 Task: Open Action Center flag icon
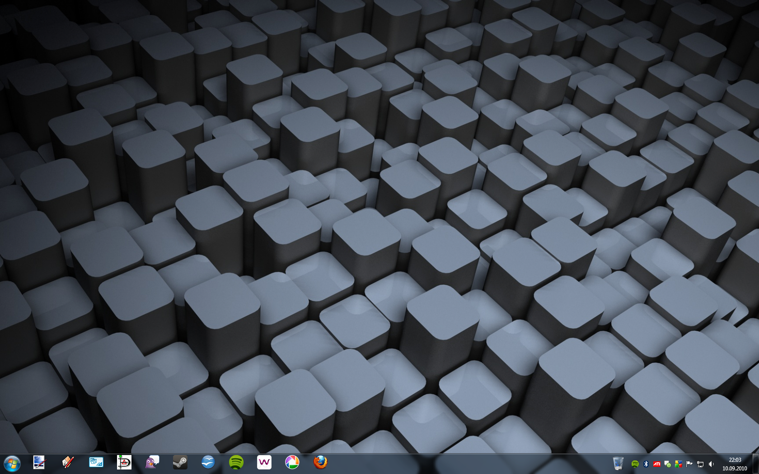(689, 464)
